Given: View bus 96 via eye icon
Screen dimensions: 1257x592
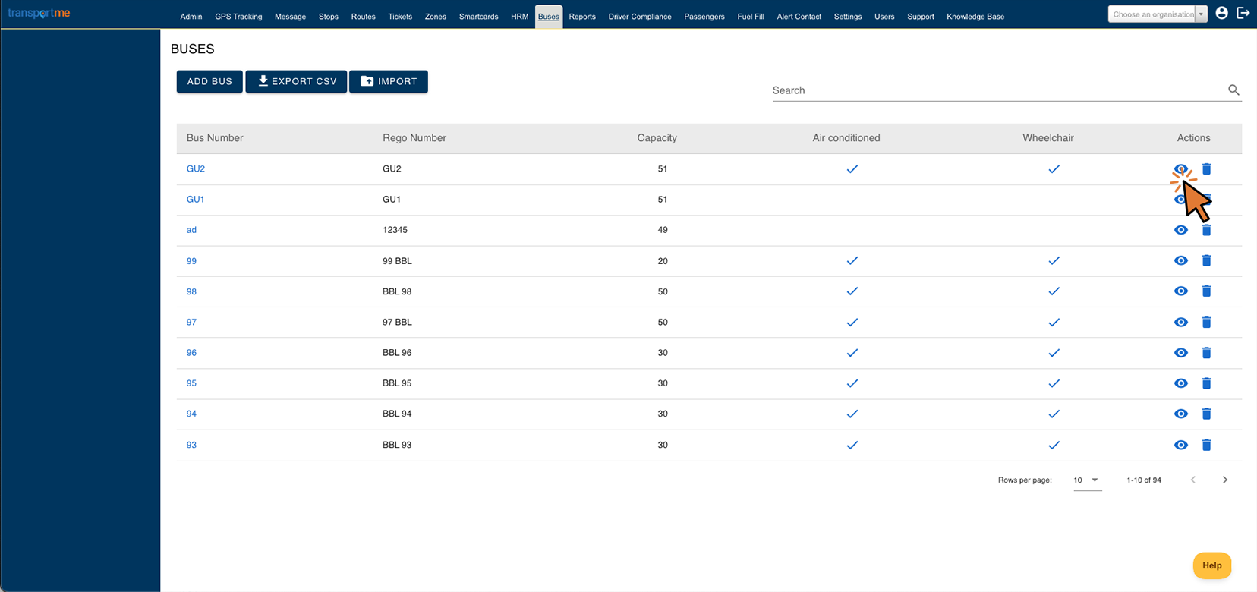Looking at the screenshot, I should click(x=1180, y=353).
